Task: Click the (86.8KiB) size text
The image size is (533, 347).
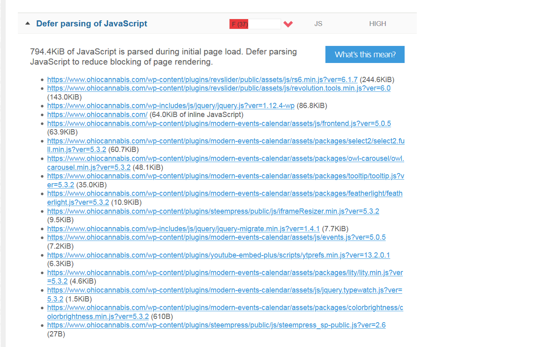Action: [x=312, y=106]
